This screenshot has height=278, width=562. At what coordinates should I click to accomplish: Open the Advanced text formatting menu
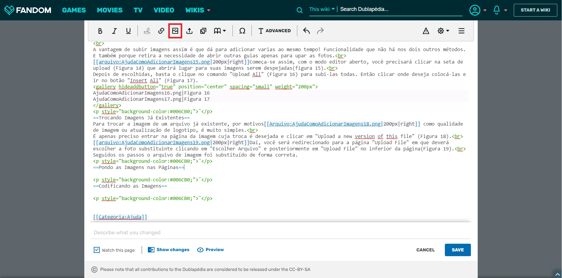click(274, 31)
